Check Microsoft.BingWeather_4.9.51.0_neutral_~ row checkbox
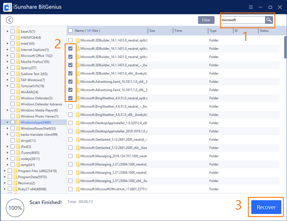 70,106
